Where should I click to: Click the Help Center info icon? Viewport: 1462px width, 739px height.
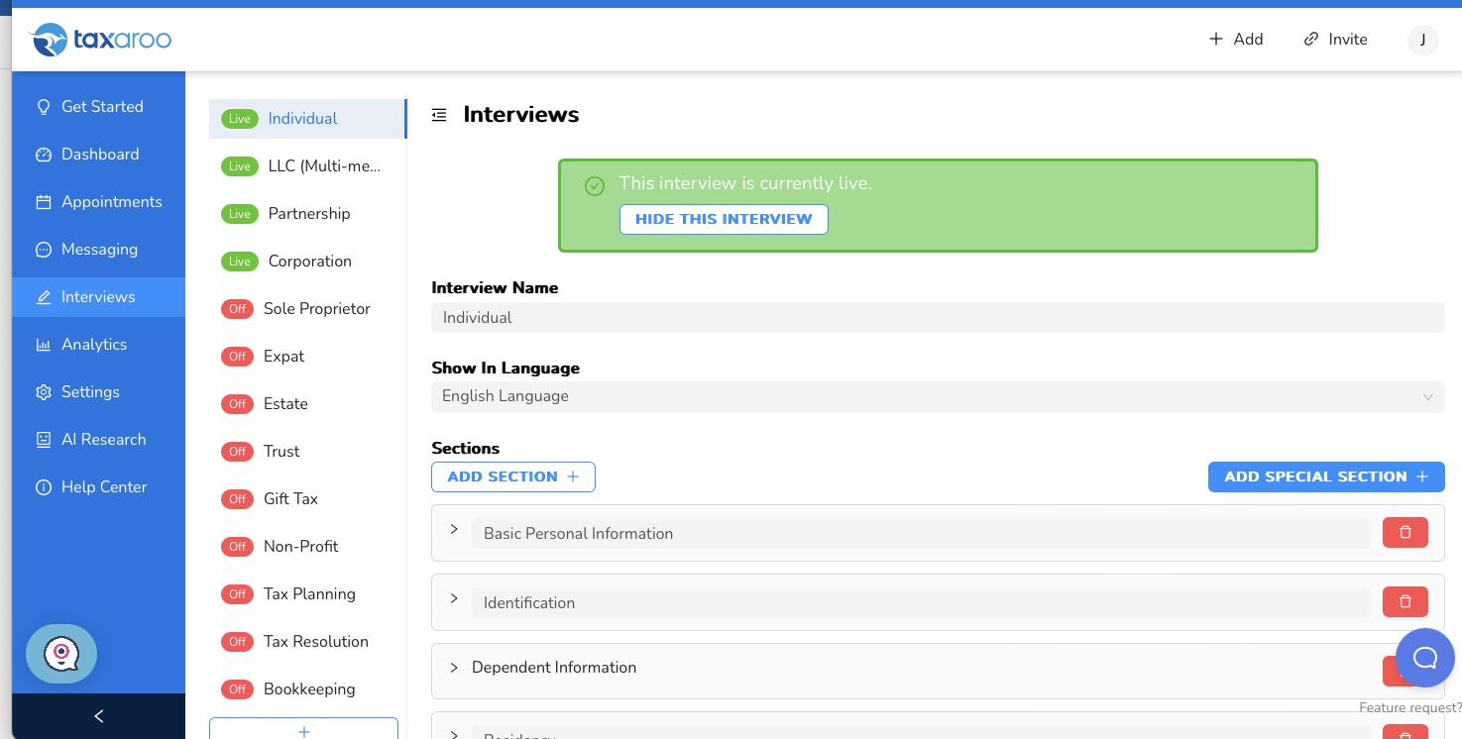pos(44,487)
